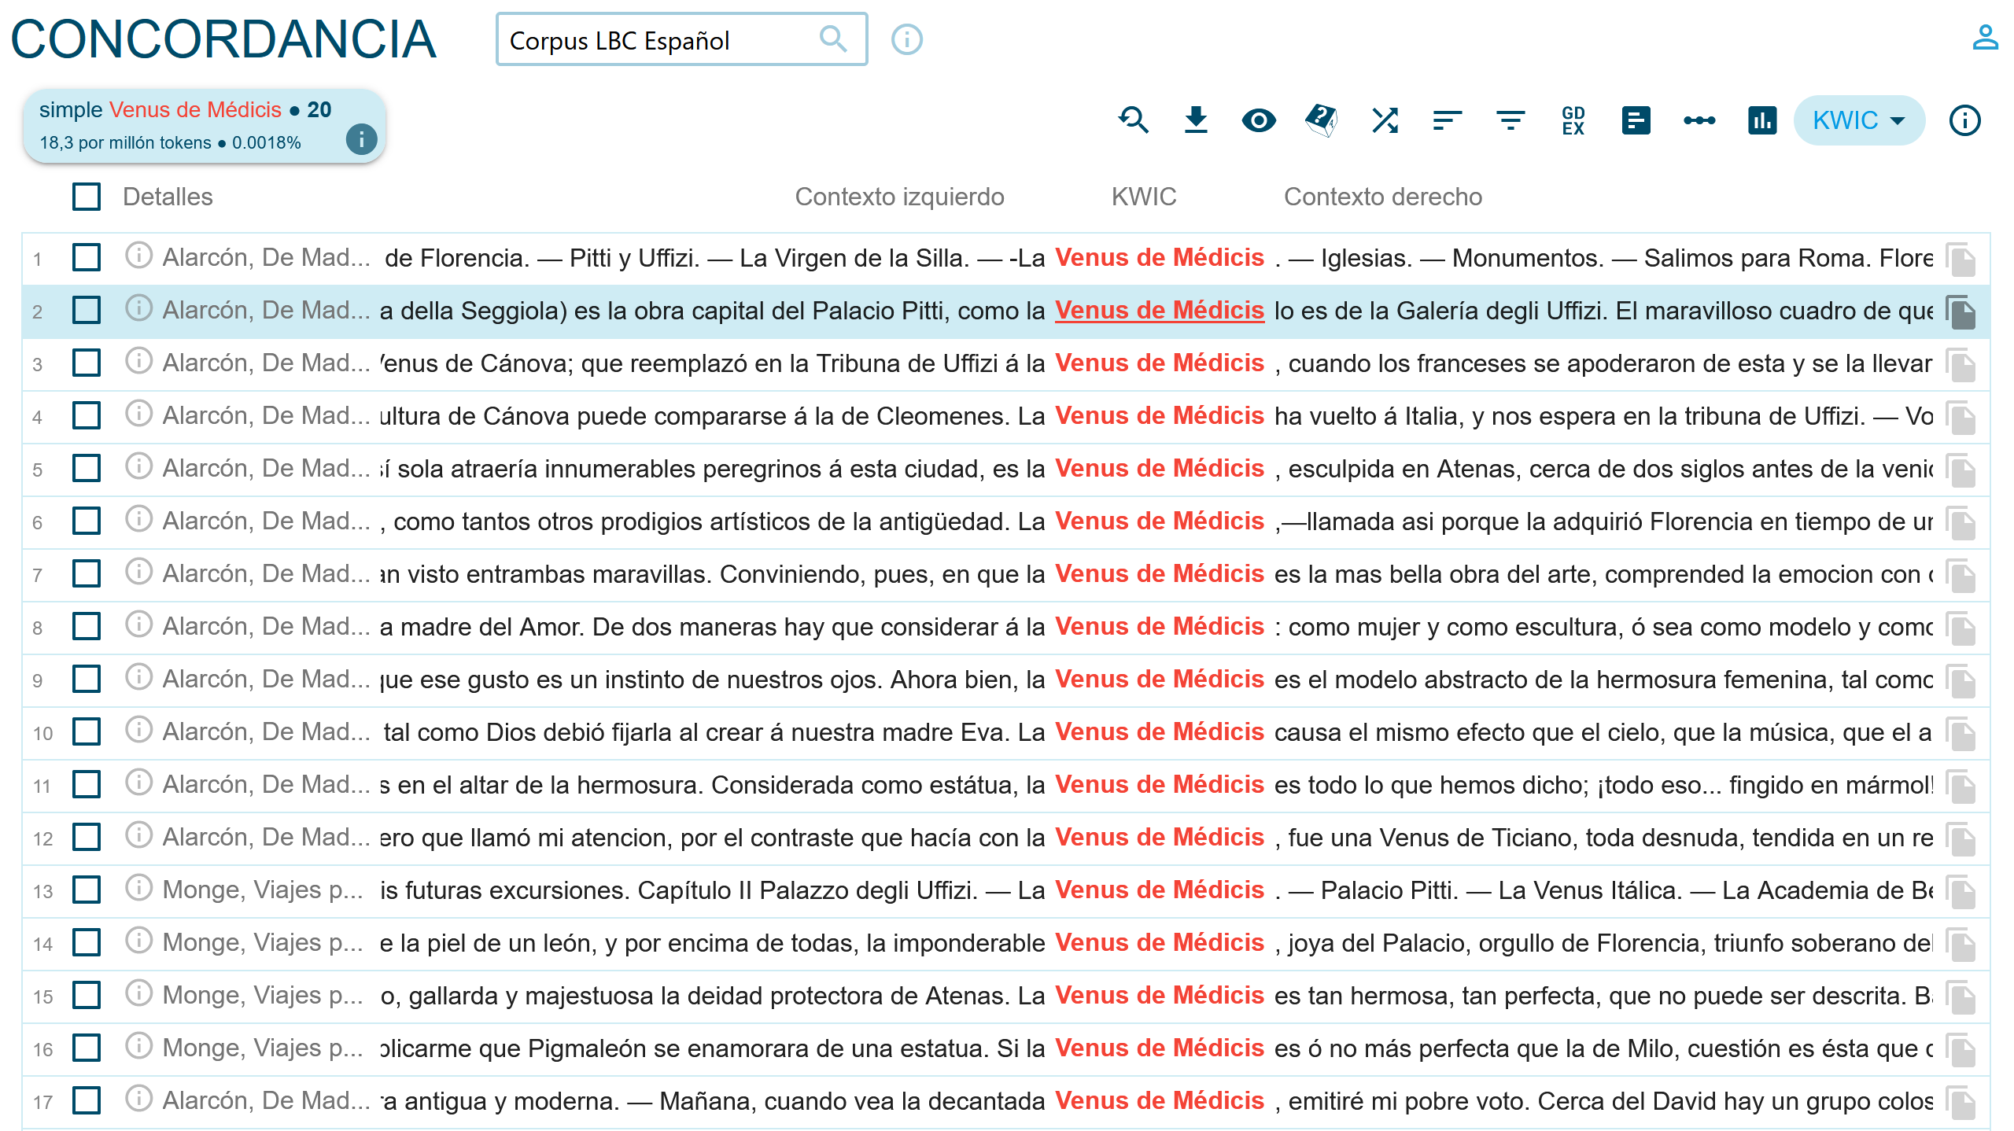Click the simple Venus de Médicis query badge
The image size is (2014, 1131).
pos(205,126)
